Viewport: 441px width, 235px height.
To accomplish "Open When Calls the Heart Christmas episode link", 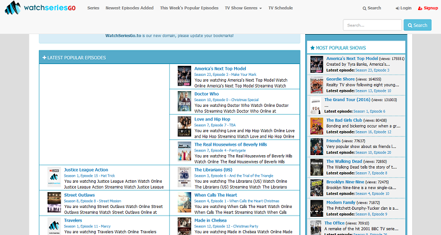I will pos(236,201).
